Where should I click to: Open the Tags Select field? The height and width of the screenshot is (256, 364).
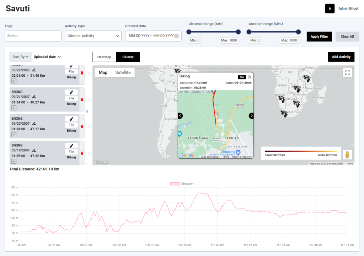(33, 36)
